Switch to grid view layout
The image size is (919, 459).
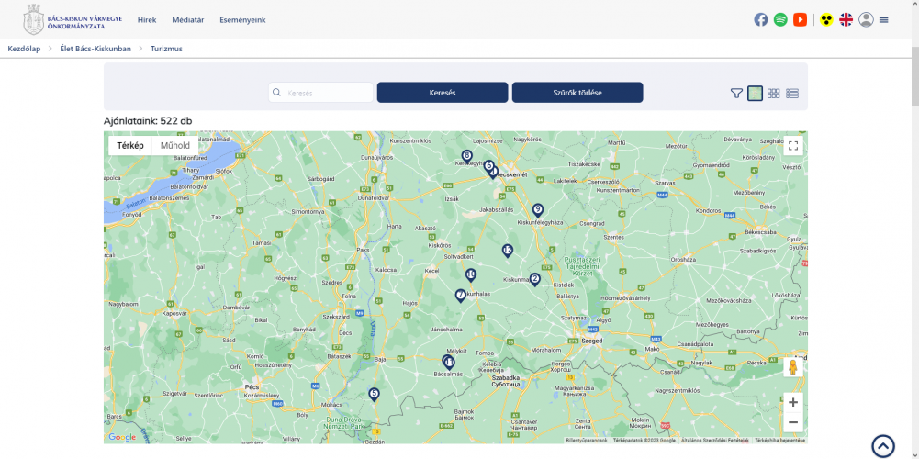(774, 94)
